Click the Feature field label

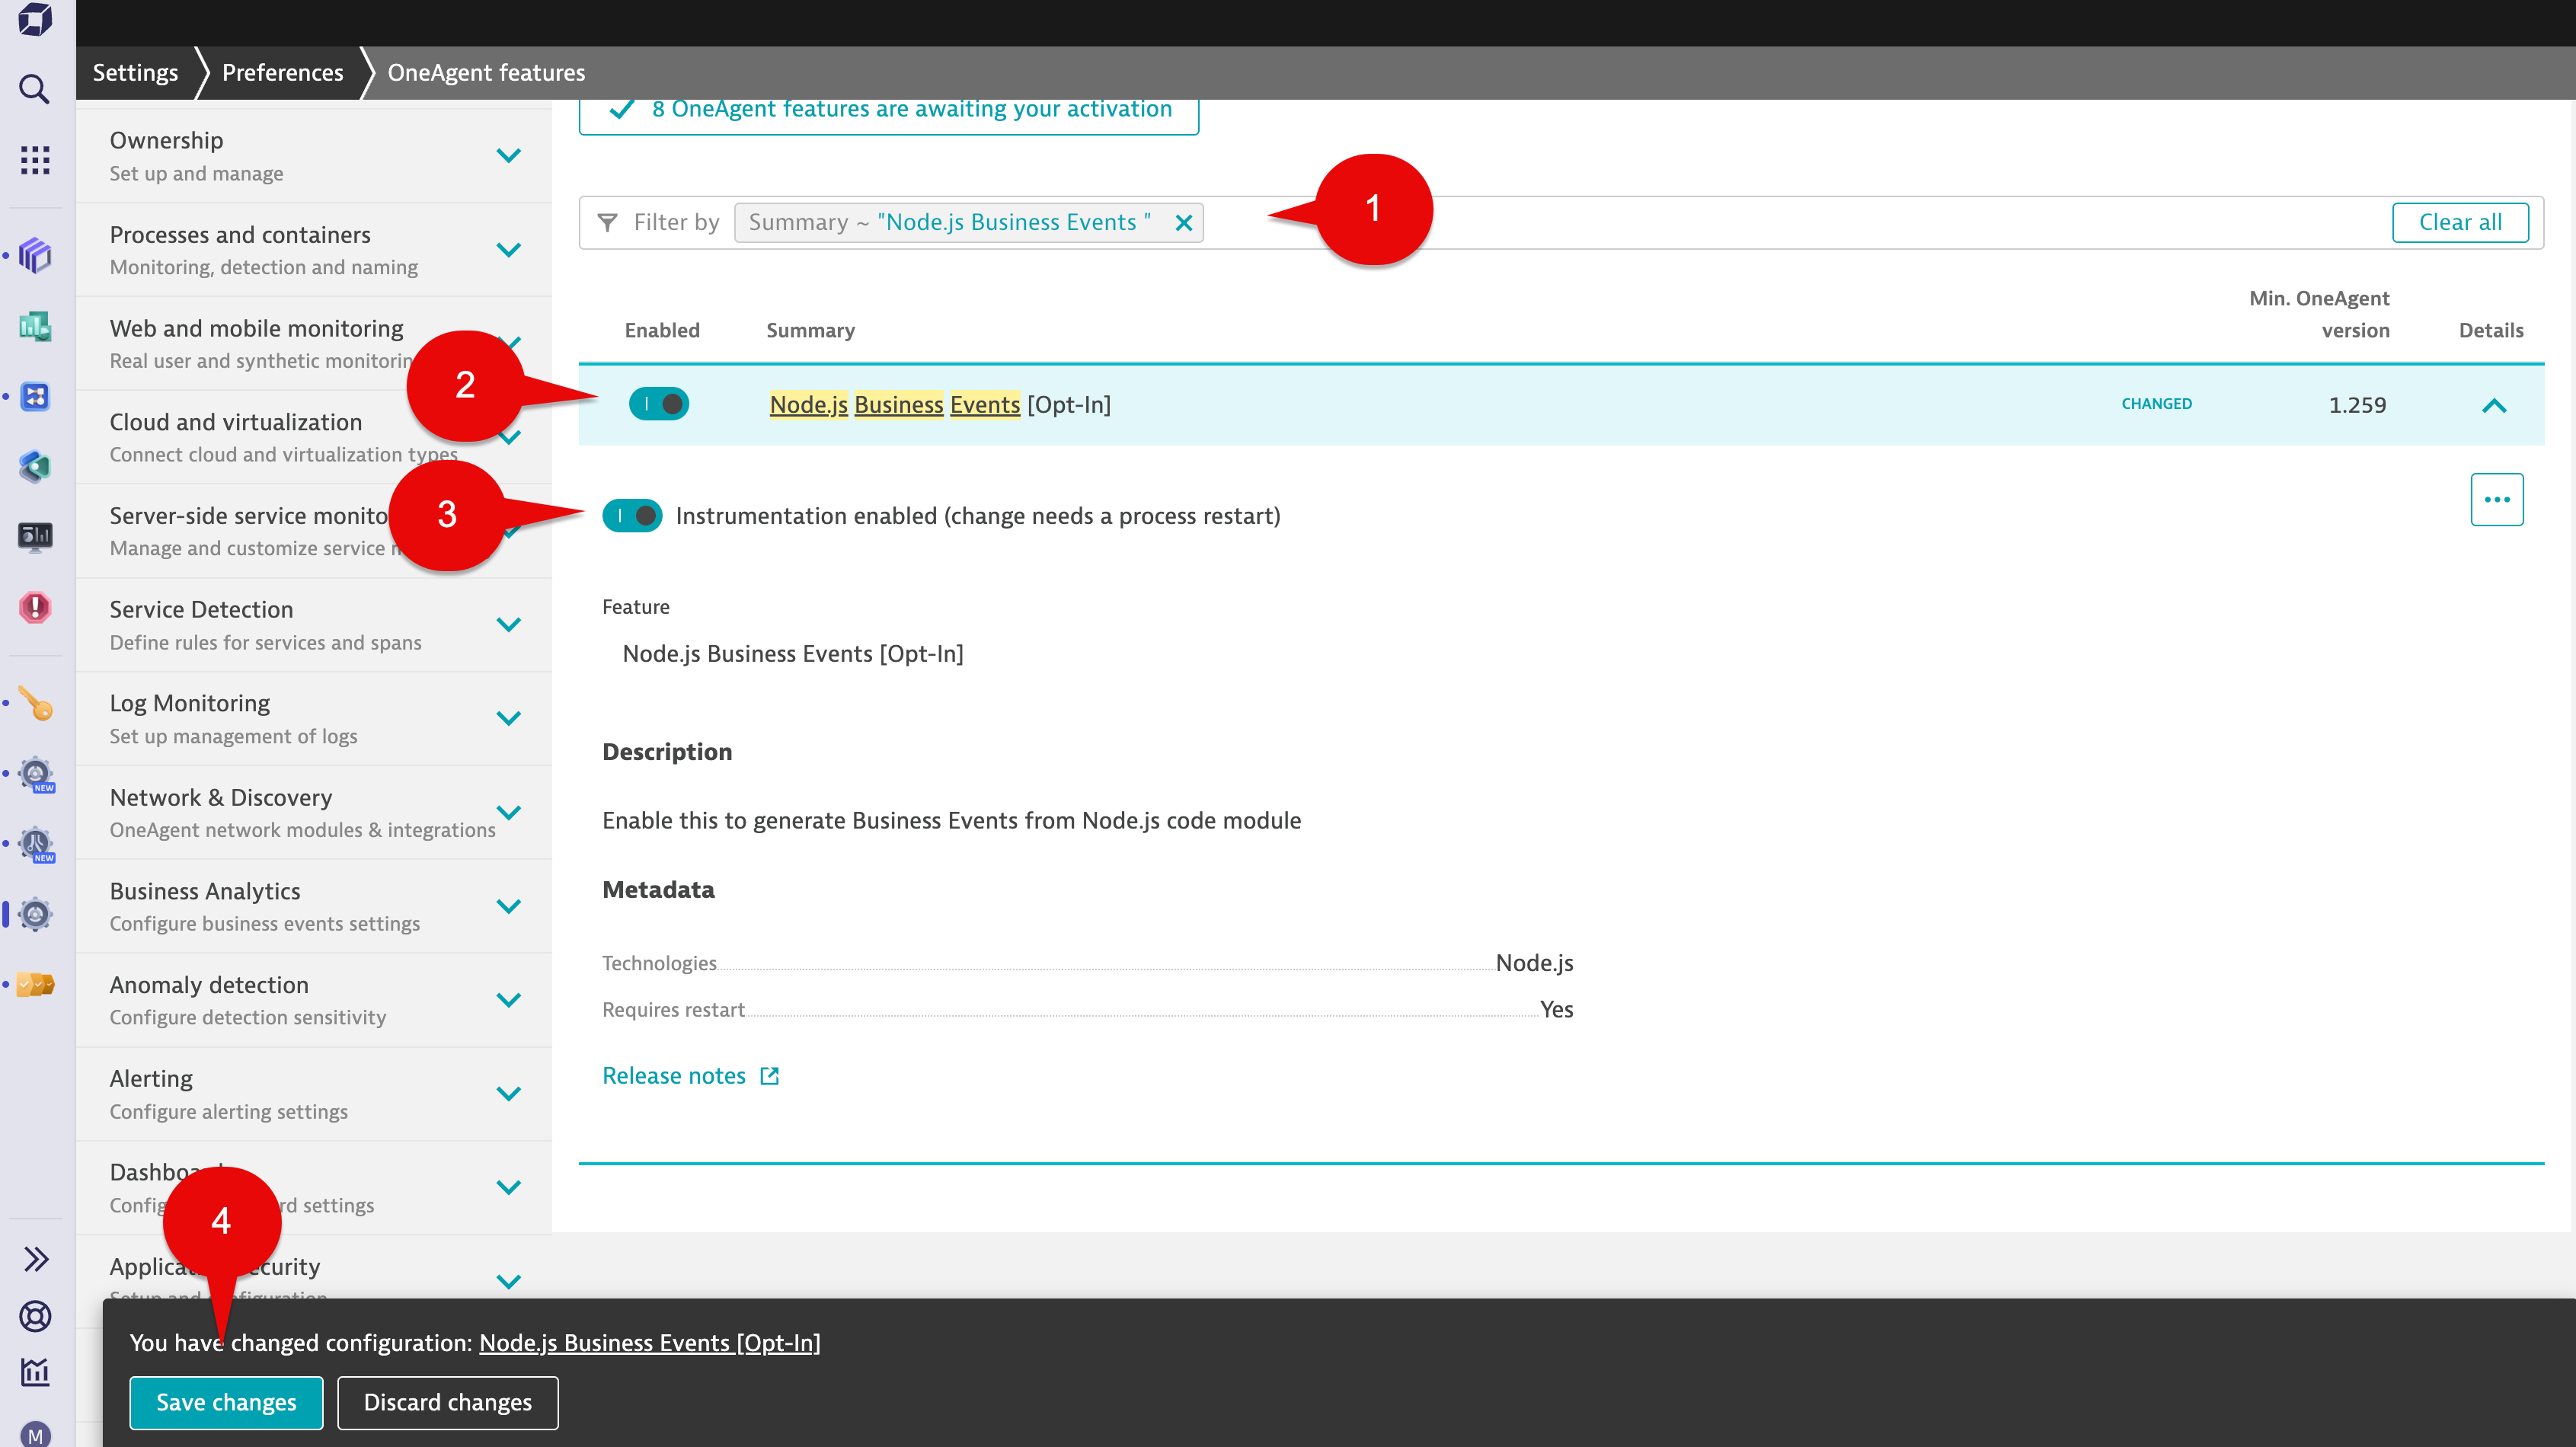pos(636,607)
